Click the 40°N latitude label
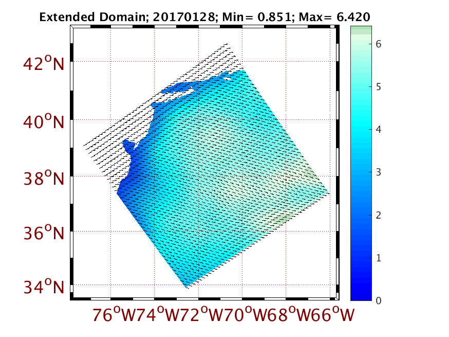Image resolution: width=449 pixels, height=337 pixels. (43, 122)
